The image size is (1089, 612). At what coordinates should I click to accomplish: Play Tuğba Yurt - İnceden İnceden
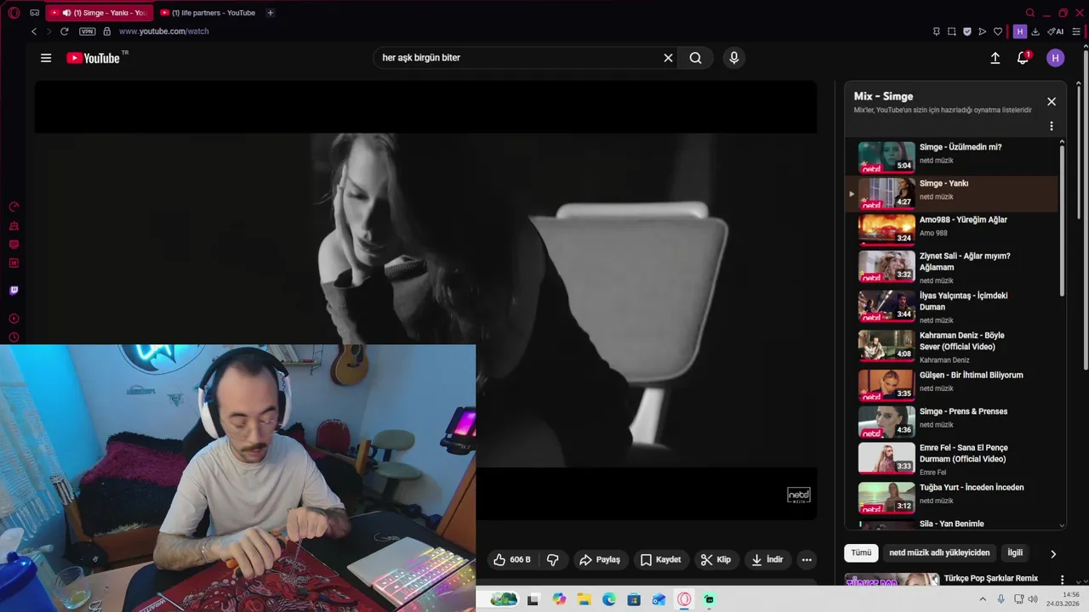953,497
